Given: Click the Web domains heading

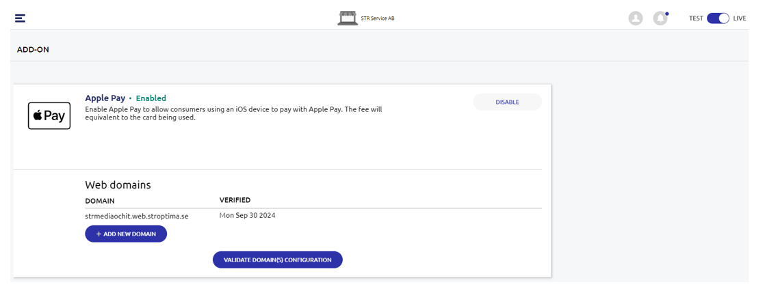Looking at the screenshot, I should coord(118,185).
